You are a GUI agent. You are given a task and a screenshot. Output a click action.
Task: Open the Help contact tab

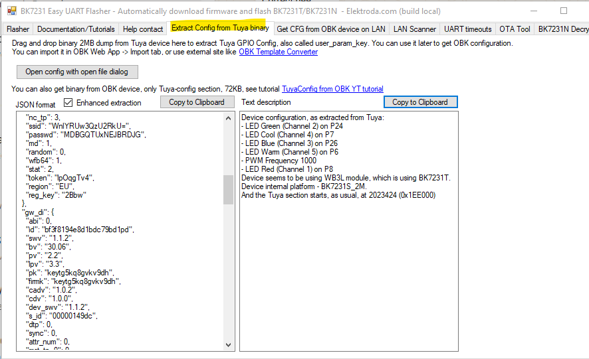[143, 29]
